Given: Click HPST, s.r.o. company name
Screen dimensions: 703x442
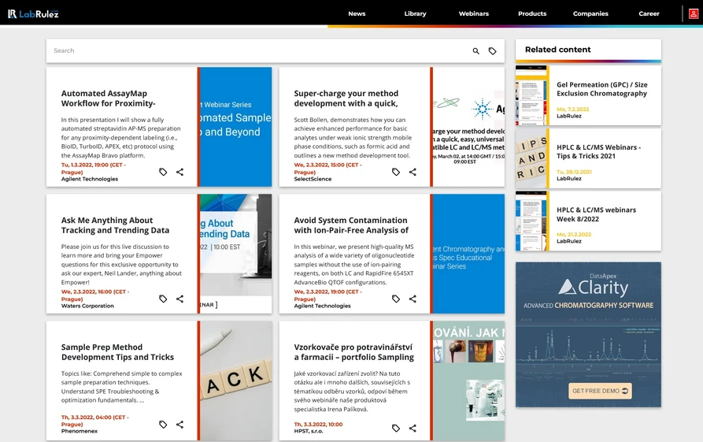Looking at the screenshot, I should 308,431.
